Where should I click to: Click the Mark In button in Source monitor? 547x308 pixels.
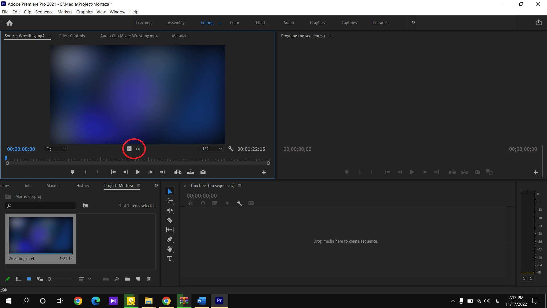tap(85, 172)
